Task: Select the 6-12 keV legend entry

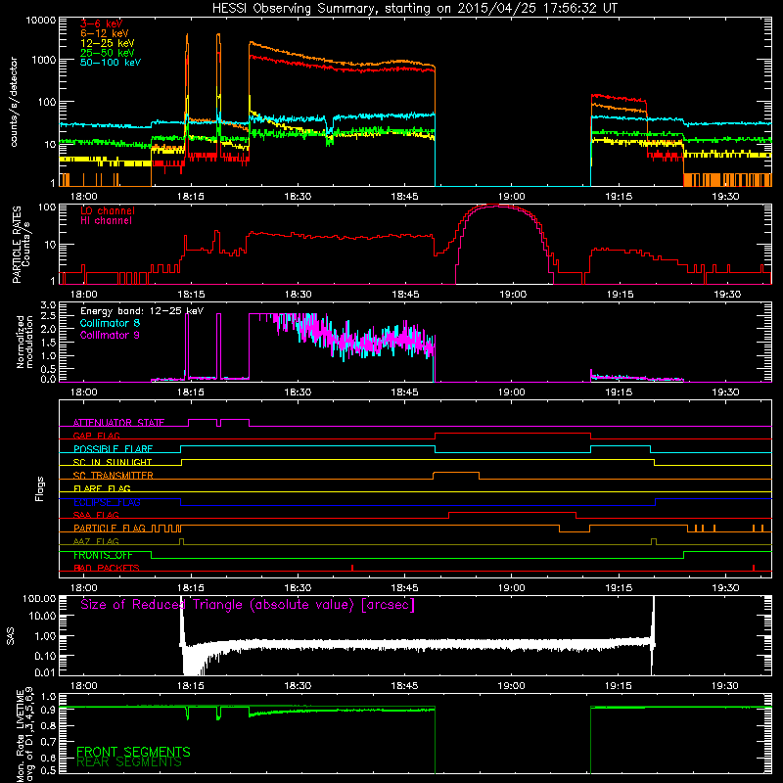Action: (104, 33)
